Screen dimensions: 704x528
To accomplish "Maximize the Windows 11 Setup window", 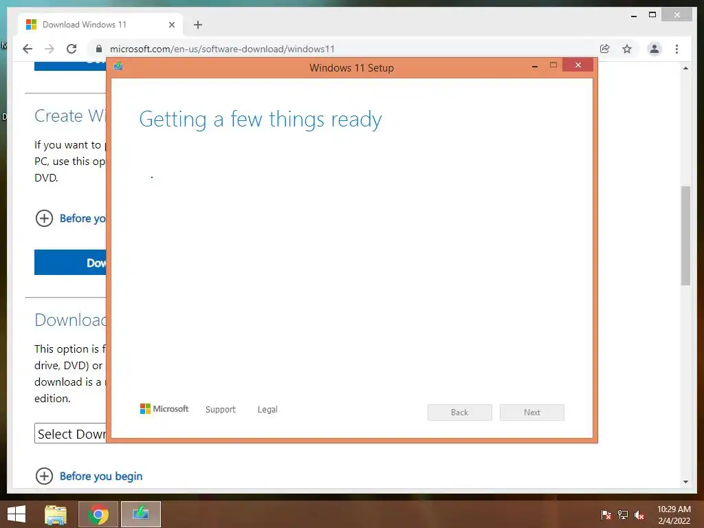I will (x=553, y=65).
